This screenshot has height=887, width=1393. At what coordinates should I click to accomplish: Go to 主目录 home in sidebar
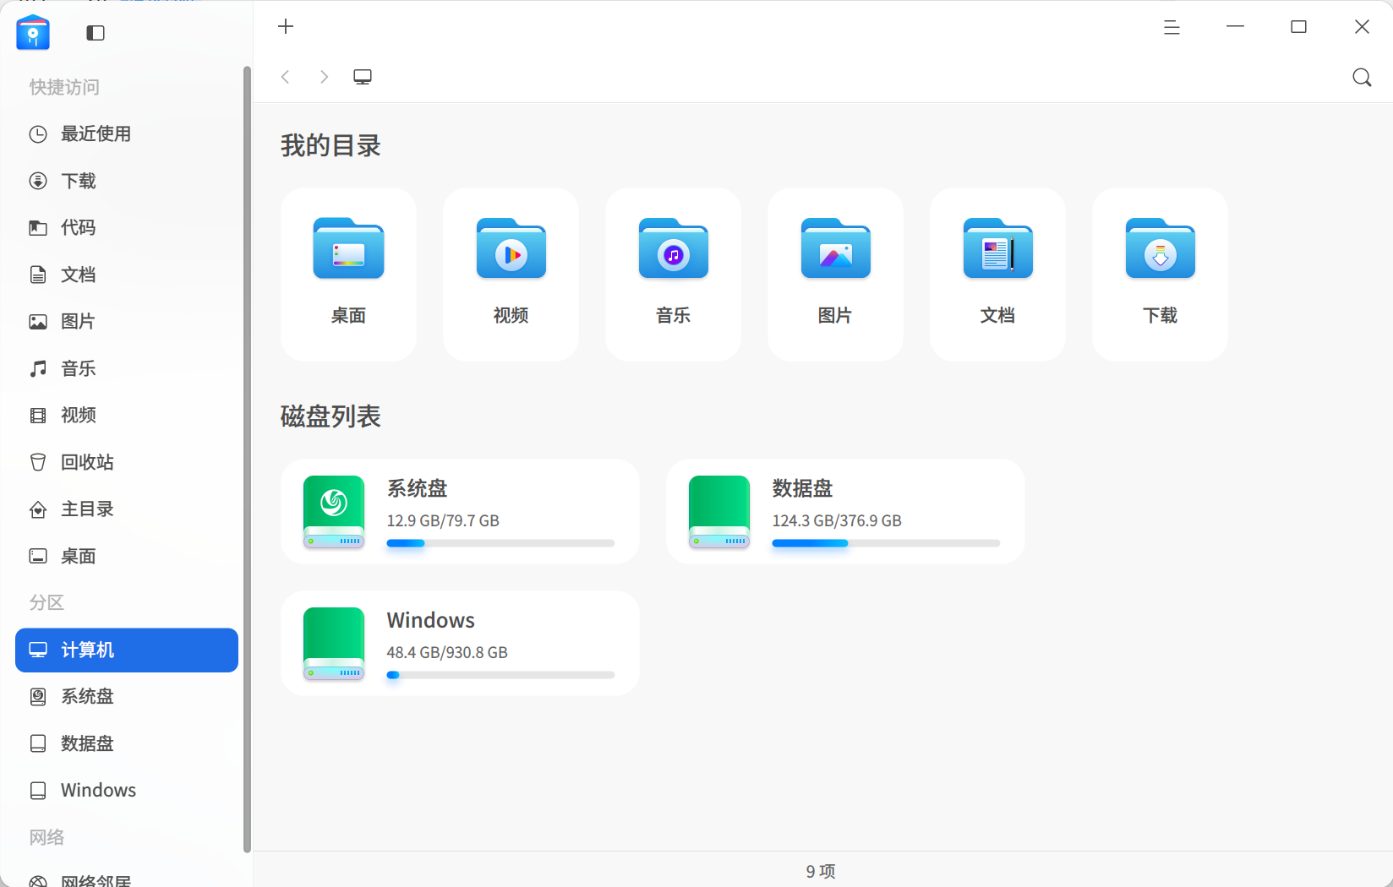pyautogui.click(x=127, y=509)
